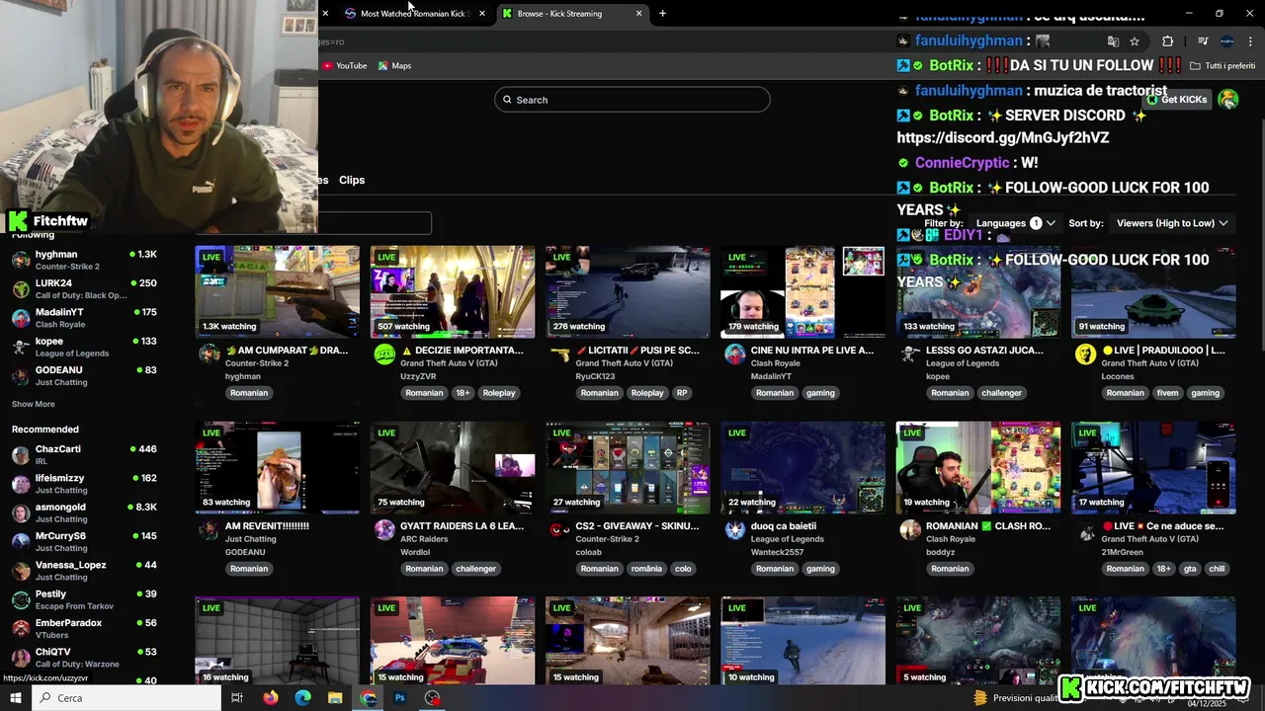Click kopee's avatar in the sidebar
The height and width of the screenshot is (711, 1265).
click(x=21, y=347)
